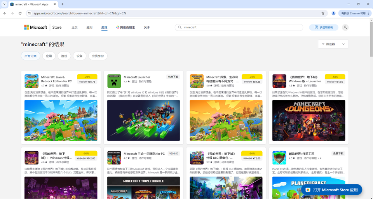Reload the page in browser

[20, 13]
